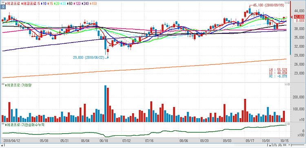Click the vertical red-blue range bar beside price axis
This screenshot has width=306, height=148.
(290, 27)
